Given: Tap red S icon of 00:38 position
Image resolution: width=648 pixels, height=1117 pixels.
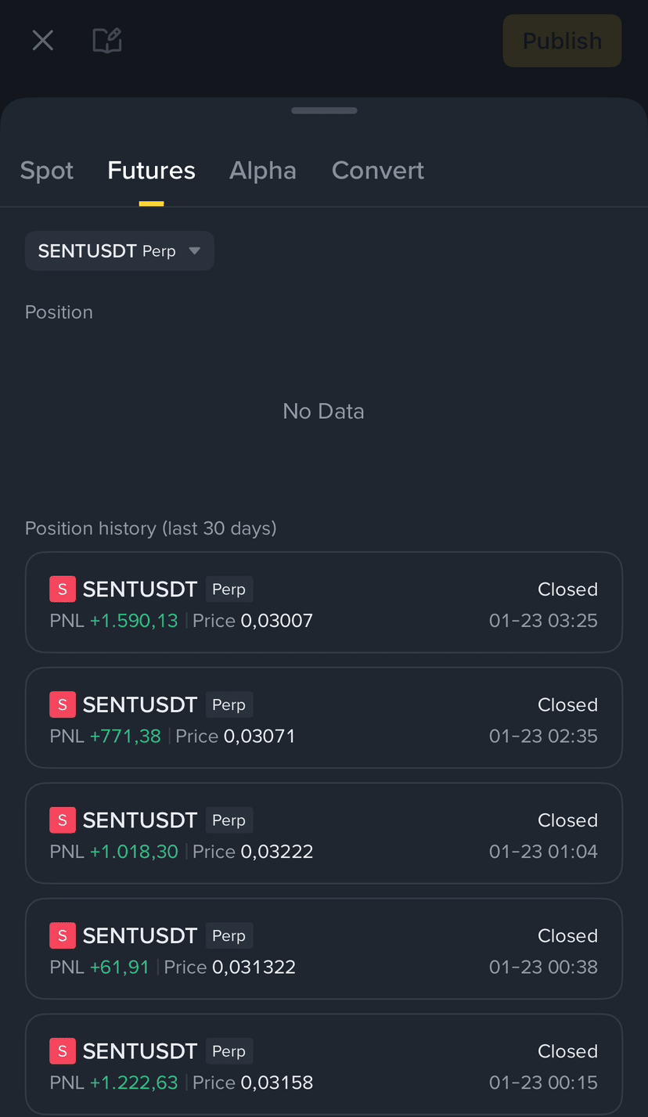Looking at the screenshot, I should (x=63, y=935).
